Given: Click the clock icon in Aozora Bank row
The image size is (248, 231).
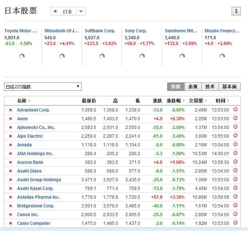Looking at the screenshot, I should (x=235, y=161).
